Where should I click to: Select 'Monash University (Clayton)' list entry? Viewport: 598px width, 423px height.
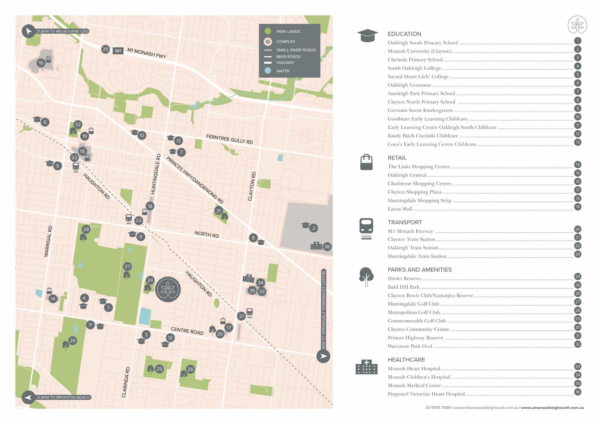pos(484,51)
